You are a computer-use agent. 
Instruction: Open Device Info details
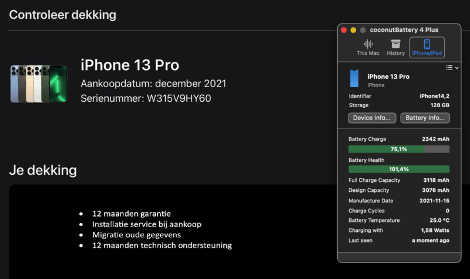tap(372, 118)
